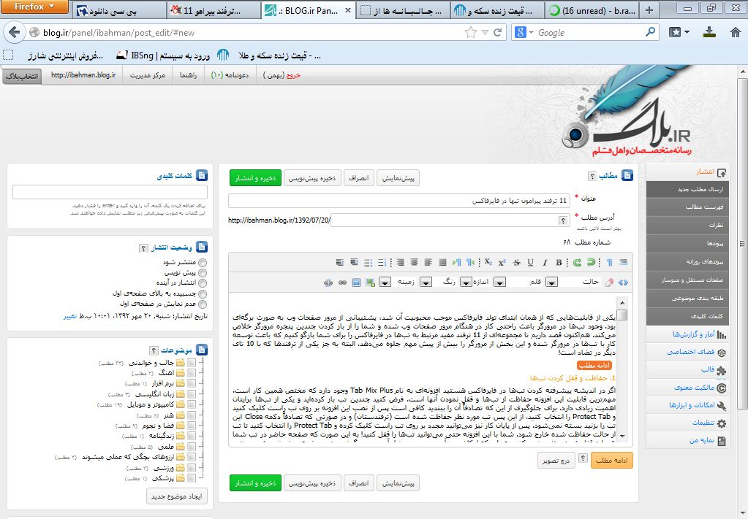Select the 'پیش نویس' publish status option

point(203,272)
